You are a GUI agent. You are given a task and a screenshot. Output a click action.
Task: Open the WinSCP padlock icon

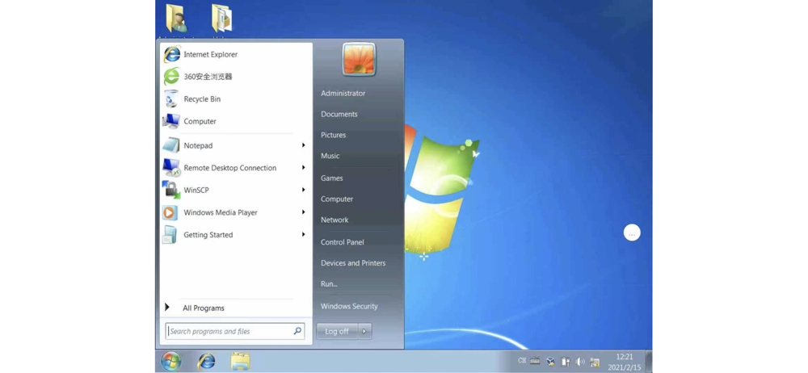(x=171, y=190)
